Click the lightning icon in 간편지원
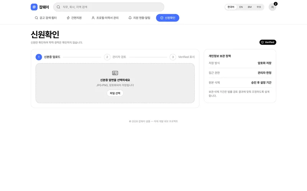This screenshot has height=191, width=307. 68,18
